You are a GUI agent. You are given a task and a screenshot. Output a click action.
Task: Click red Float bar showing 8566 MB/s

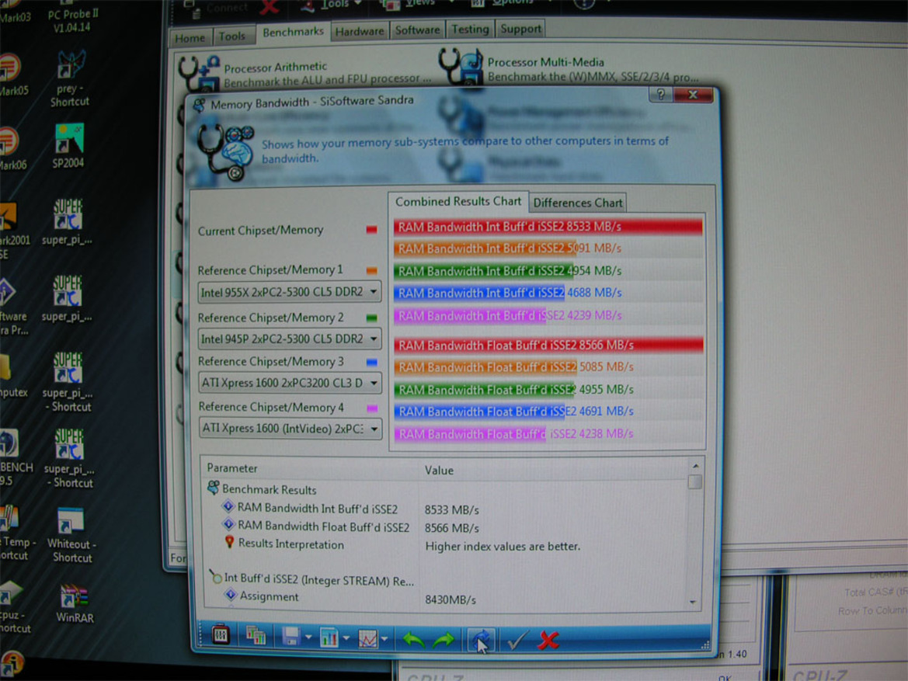[x=548, y=345]
